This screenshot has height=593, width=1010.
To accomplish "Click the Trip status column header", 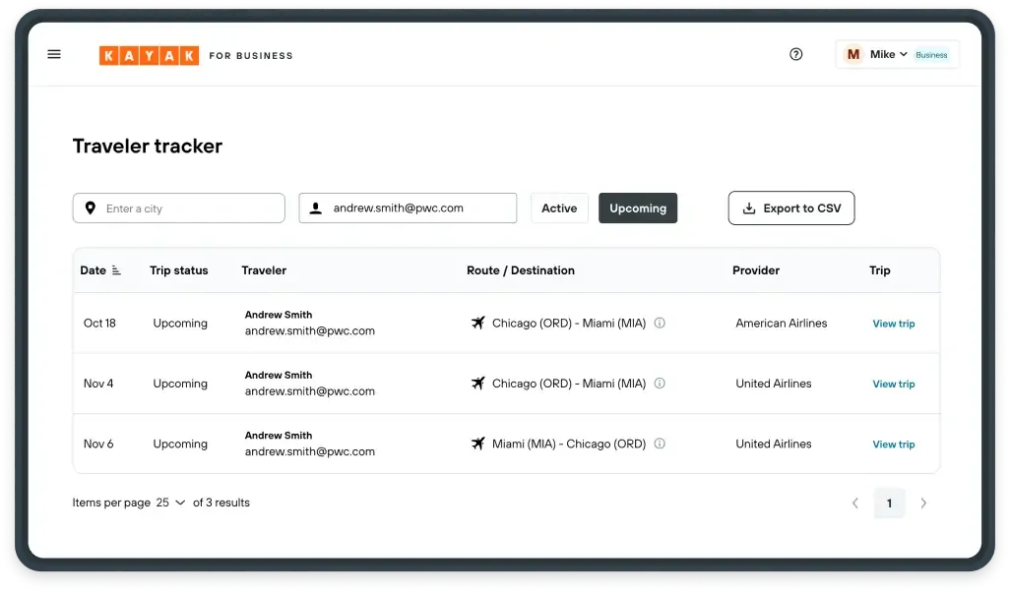I will (179, 270).
